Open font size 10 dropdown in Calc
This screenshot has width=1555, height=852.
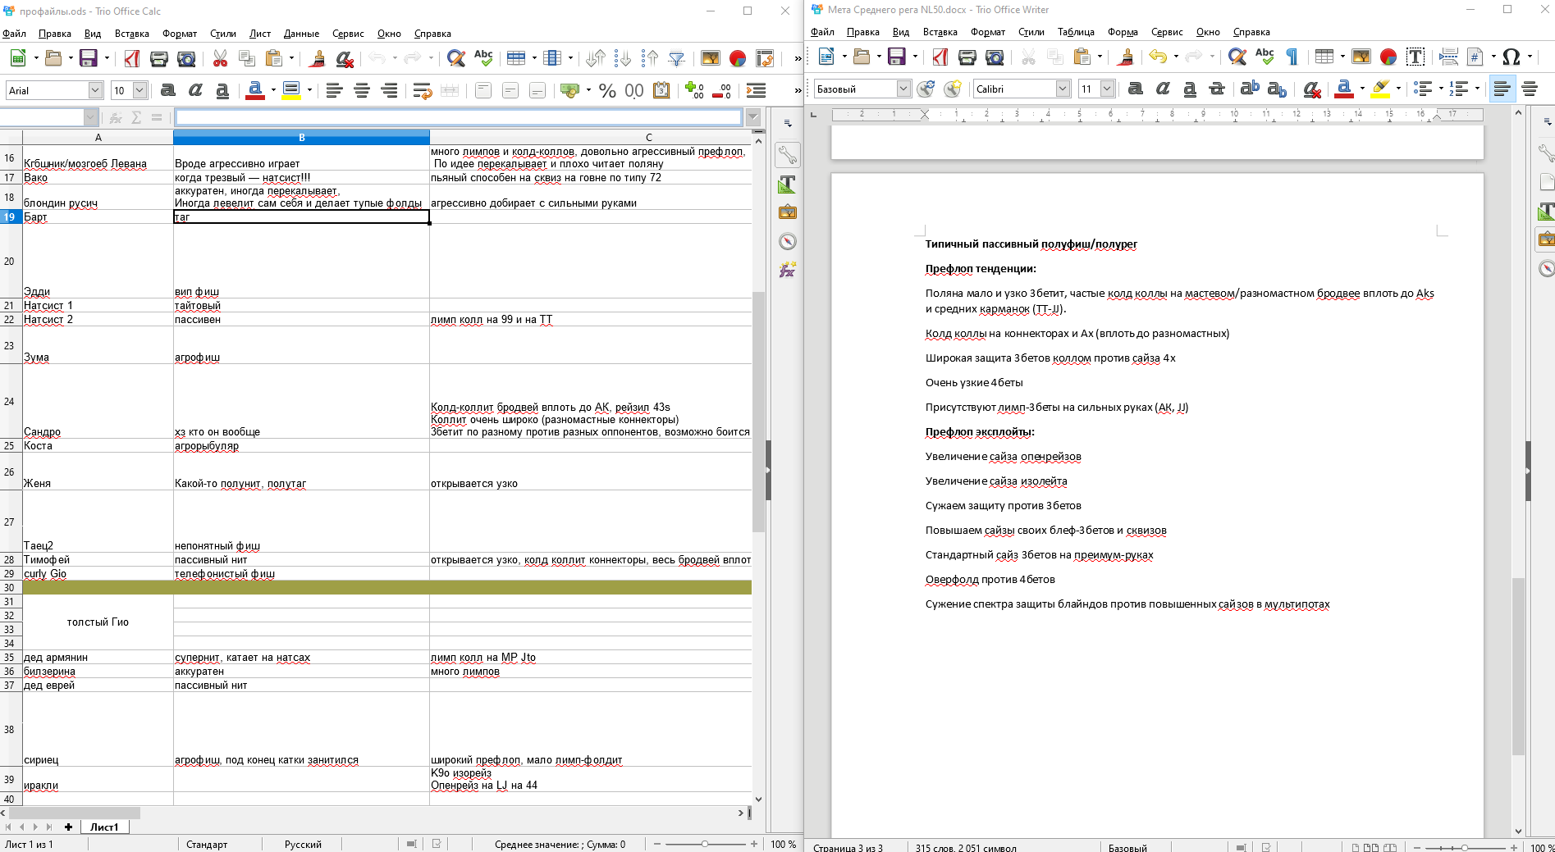point(139,90)
